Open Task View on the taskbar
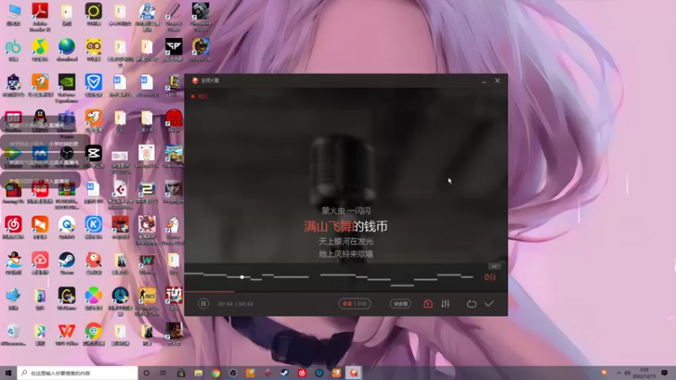This screenshot has width=676, height=380. click(163, 372)
